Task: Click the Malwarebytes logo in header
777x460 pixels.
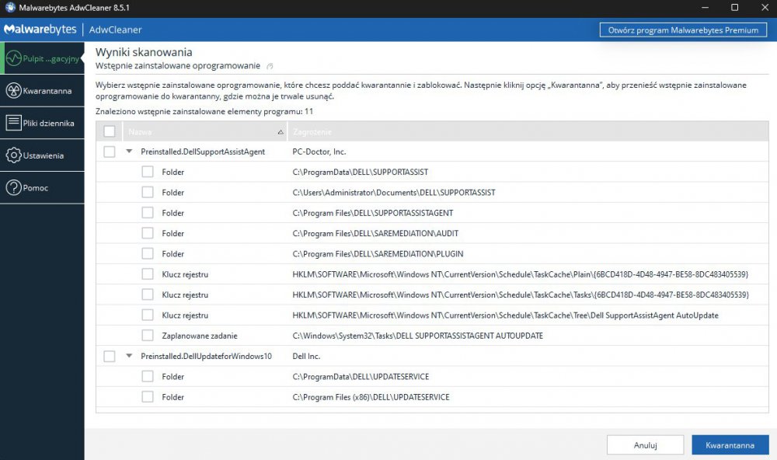Action: click(x=40, y=30)
